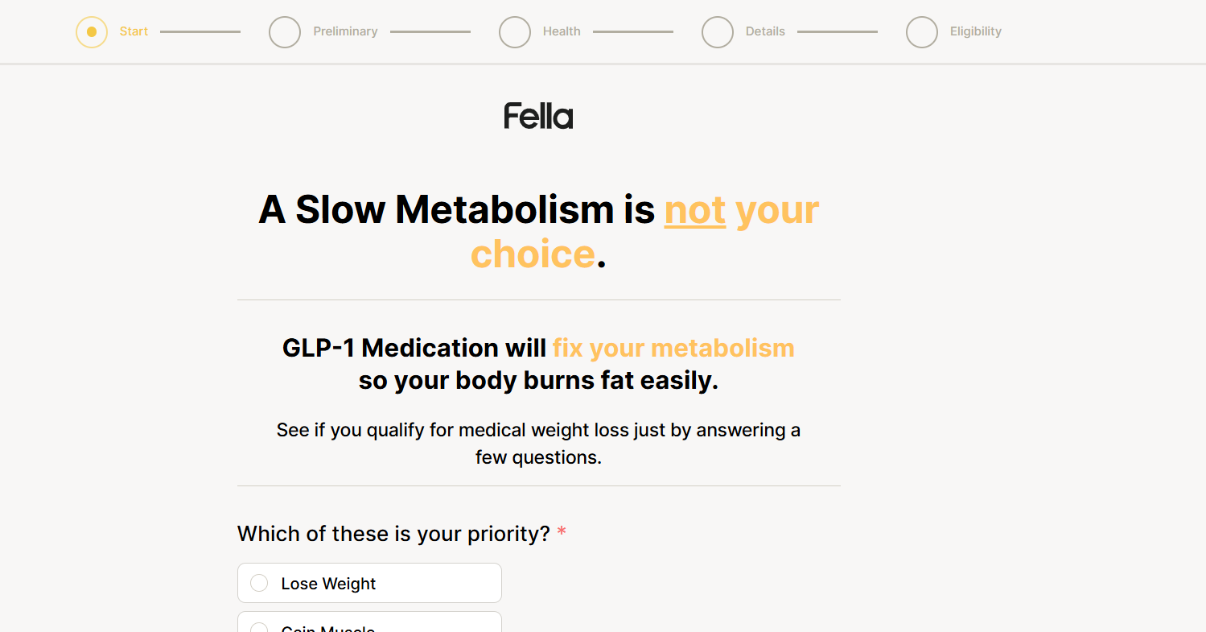This screenshot has width=1206, height=632.
Task: Click progress line between Health and Details
Action: [x=633, y=32]
